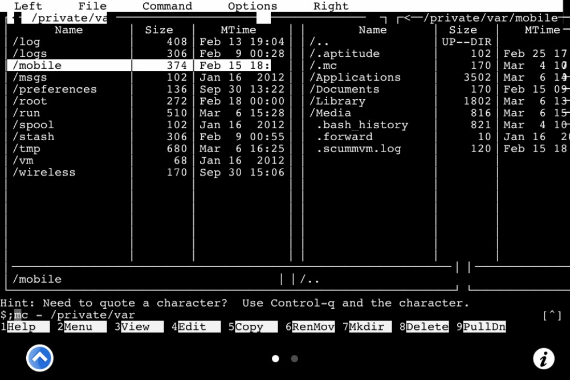Select /Applications folder in right panel
The height and width of the screenshot is (380, 570).
[355, 77]
